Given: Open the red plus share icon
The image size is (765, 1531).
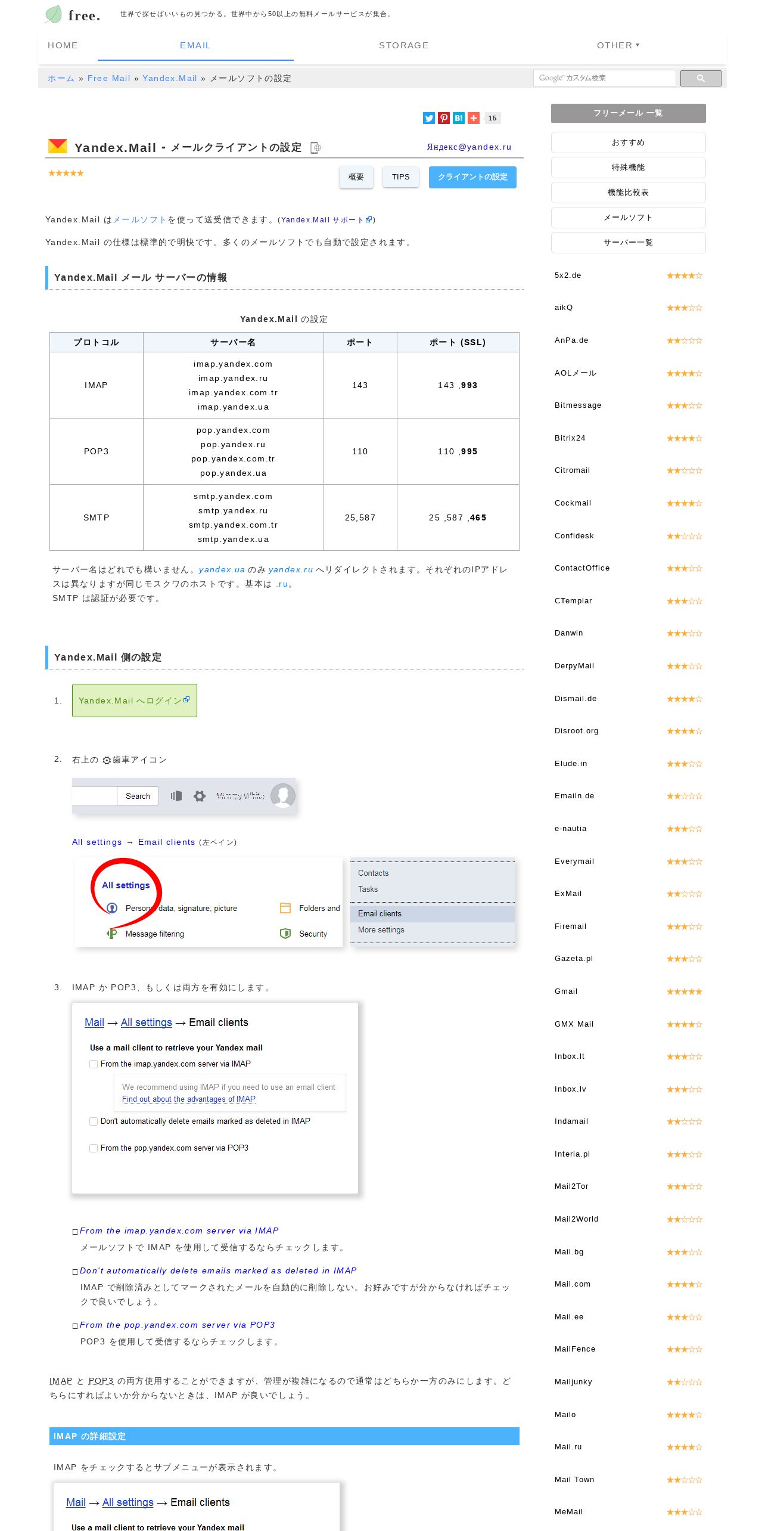Looking at the screenshot, I should [474, 118].
